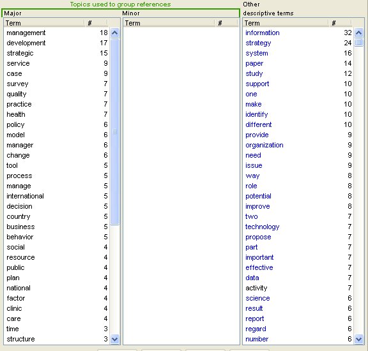Viewport: 368px width, 351px height.
Task: Choose 'international' in Major terms
Action: pos(25,196)
